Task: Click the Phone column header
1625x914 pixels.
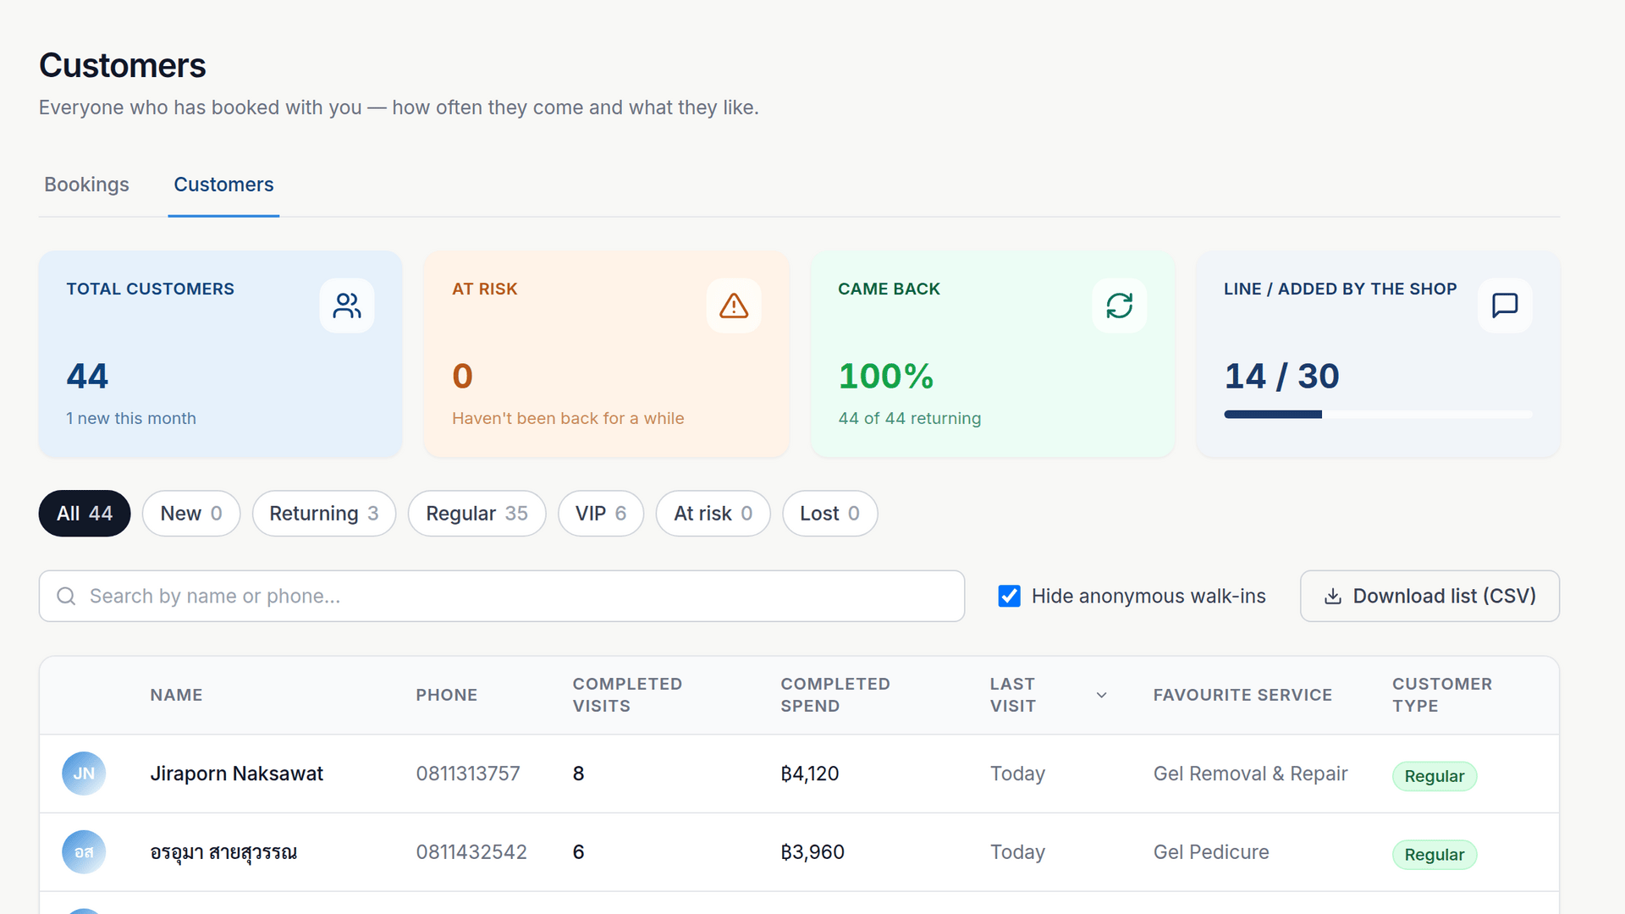Action: coord(447,695)
